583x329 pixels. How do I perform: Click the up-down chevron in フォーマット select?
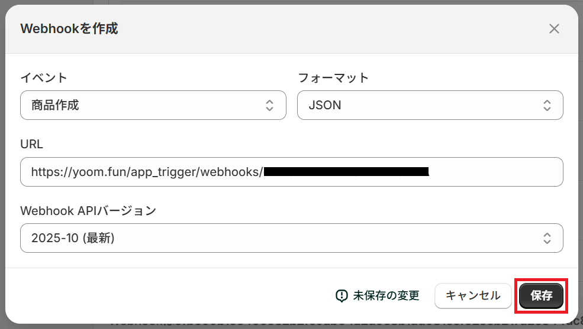point(547,106)
